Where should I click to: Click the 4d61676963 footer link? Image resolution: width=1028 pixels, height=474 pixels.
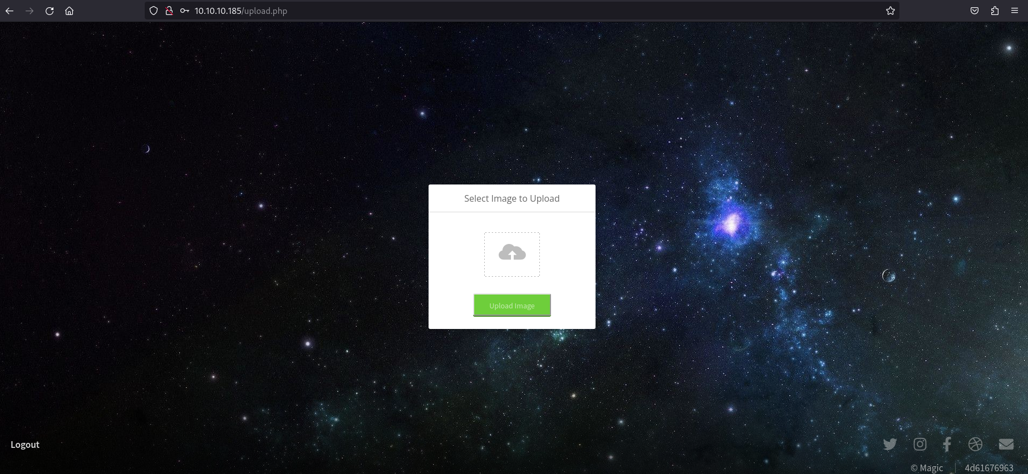[989, 468]
